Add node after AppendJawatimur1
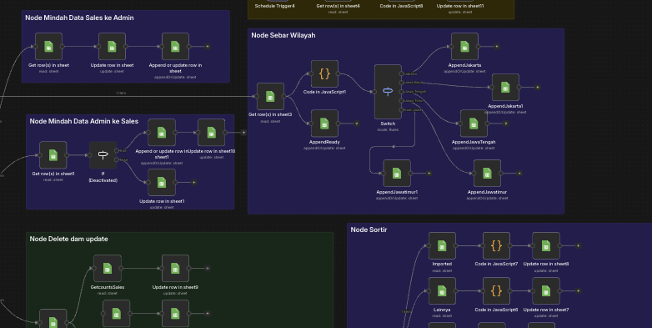This screenshot has height=328, width=652. 429,173
